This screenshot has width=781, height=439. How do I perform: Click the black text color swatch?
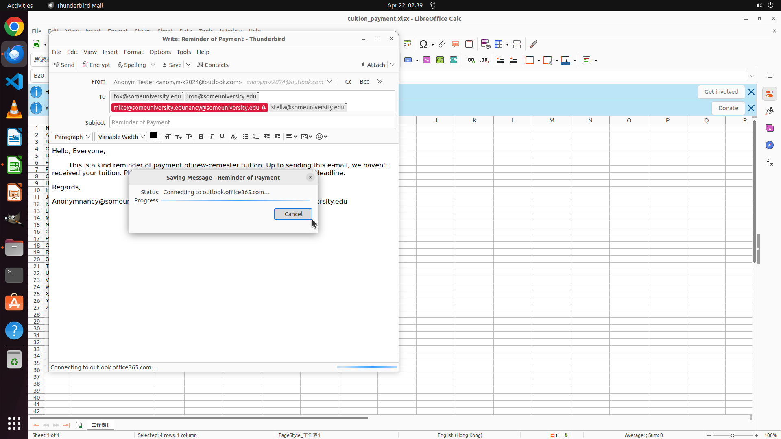pos(153,135)
